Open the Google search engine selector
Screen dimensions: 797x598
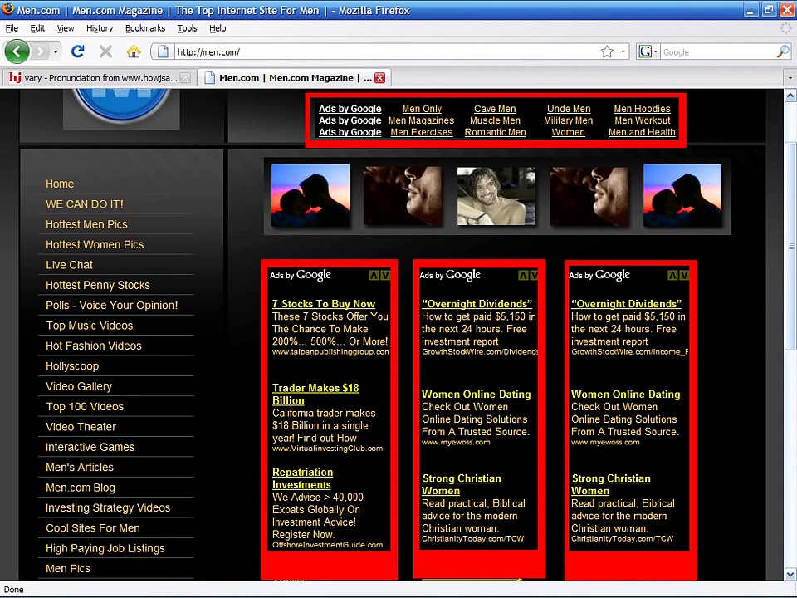point(648,51)
